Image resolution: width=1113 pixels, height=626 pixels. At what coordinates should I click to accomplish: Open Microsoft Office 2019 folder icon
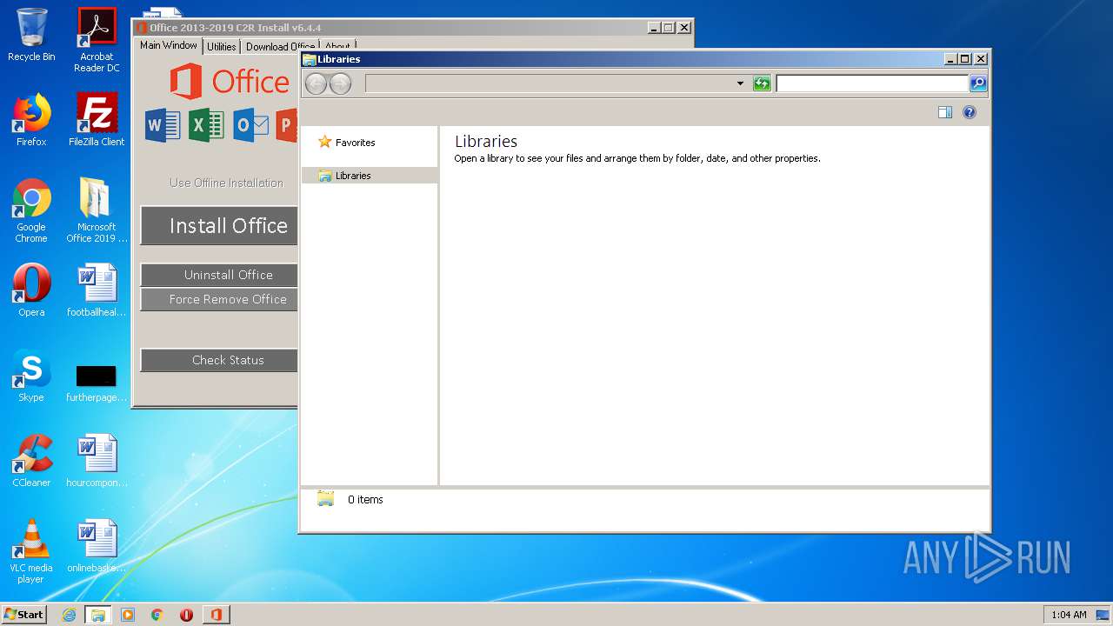click(x=97, y=210)
